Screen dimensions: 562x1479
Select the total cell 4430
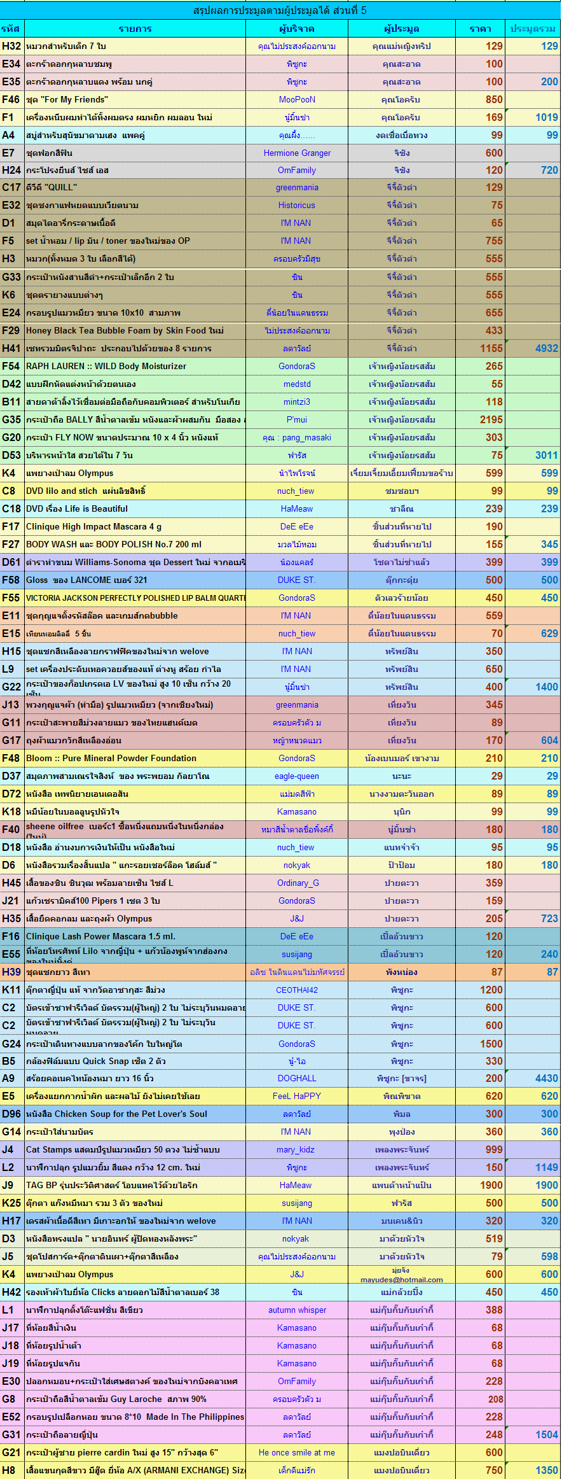click(533, 1079)
